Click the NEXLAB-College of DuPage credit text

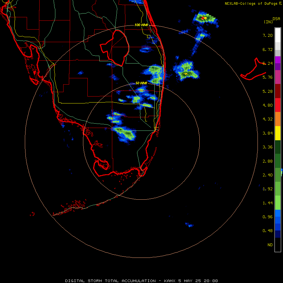[253, 3]
